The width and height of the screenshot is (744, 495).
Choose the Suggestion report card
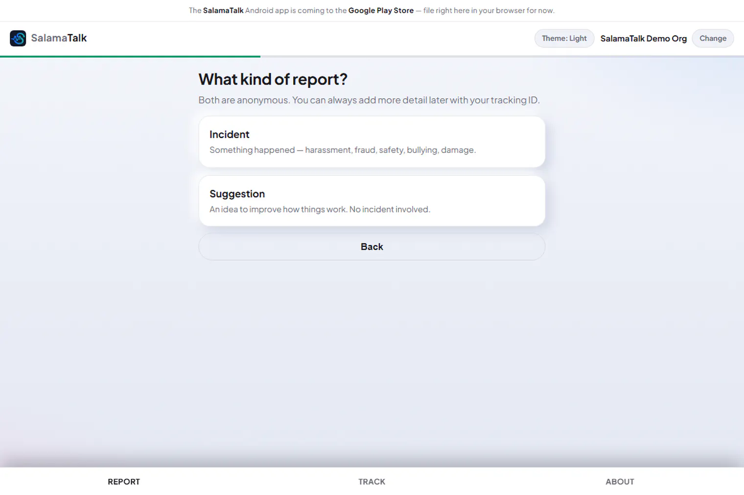pyautogui.click(x=372, y=201)
